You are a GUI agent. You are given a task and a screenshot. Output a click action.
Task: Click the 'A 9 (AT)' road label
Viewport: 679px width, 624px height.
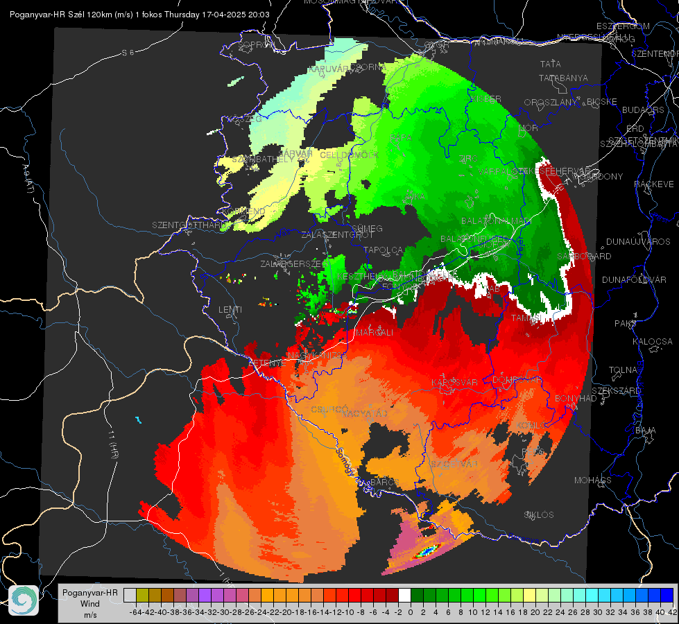[x=28, y=179]
